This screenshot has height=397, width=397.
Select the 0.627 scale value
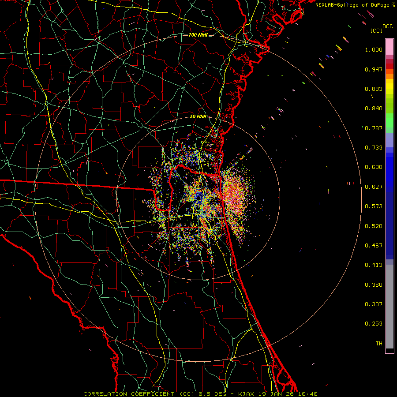tap(374, 187)
